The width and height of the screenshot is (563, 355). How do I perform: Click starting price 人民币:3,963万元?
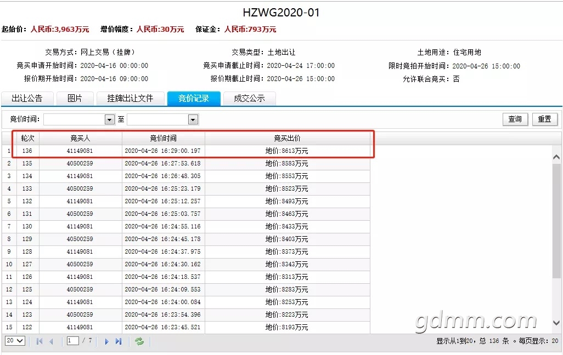[x=60, y=30]
